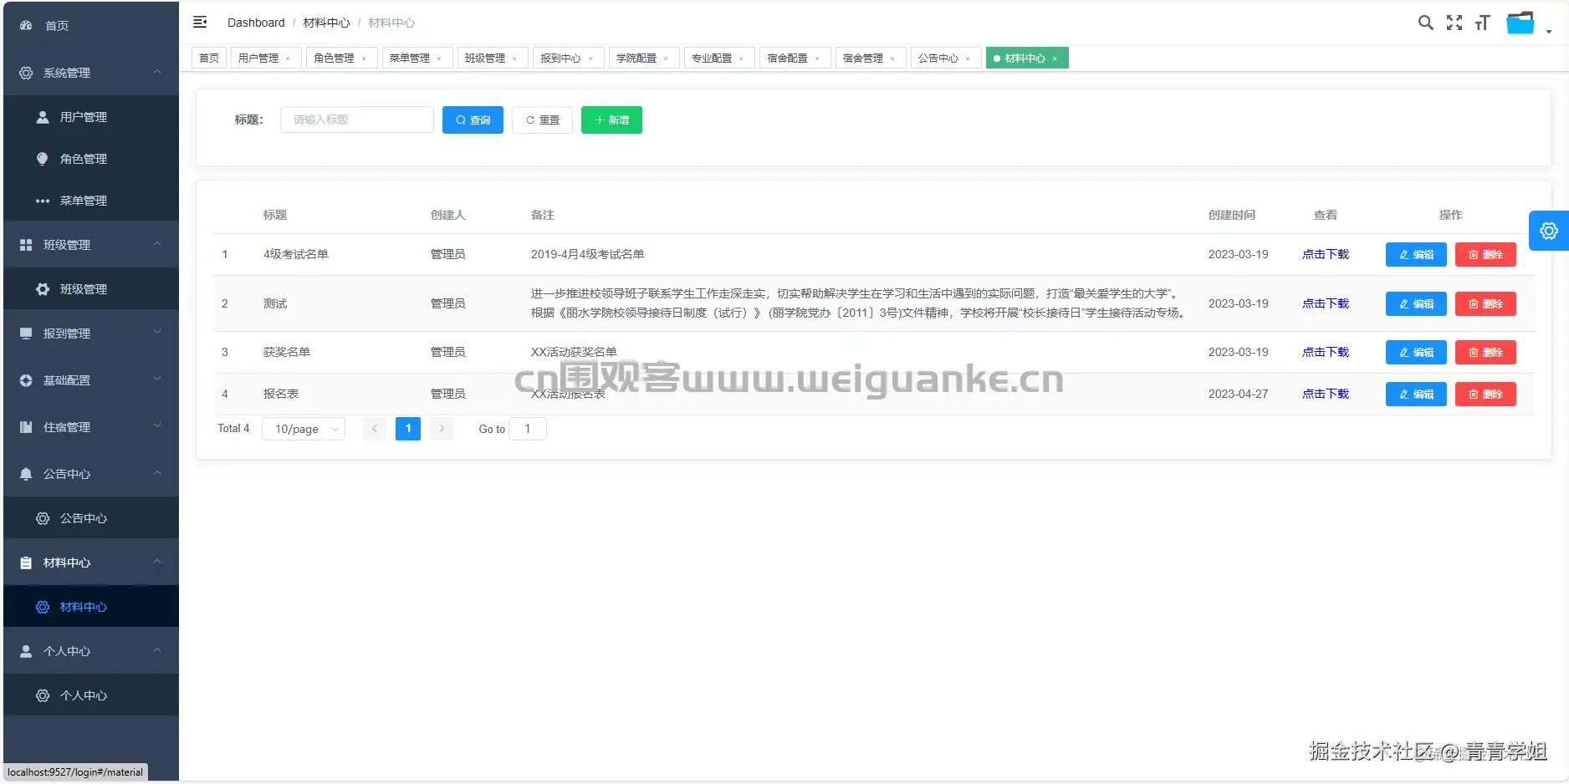Open the header search icon
Viewport: 1569px width, 784px height.
pyautogui.click(x=1426, y=23)
